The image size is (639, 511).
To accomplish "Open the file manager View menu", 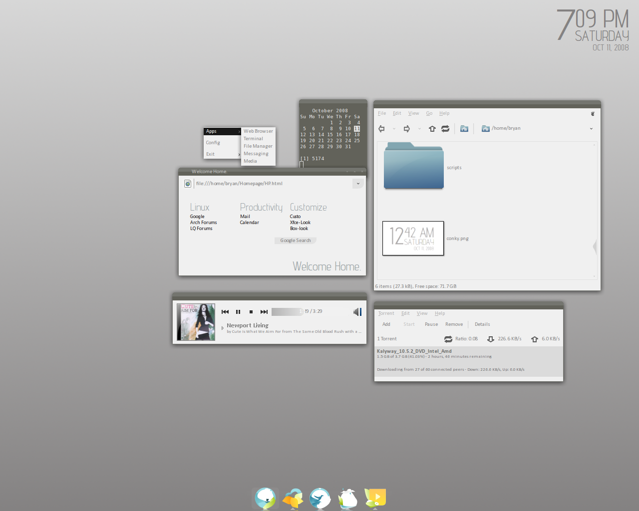I will 414,113.
